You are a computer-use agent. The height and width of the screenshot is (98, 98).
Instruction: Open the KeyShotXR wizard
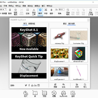click(63, 94)
